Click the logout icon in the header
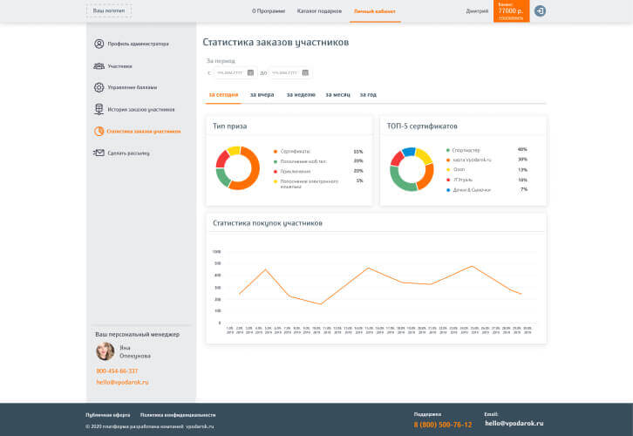 coord(540,10)
